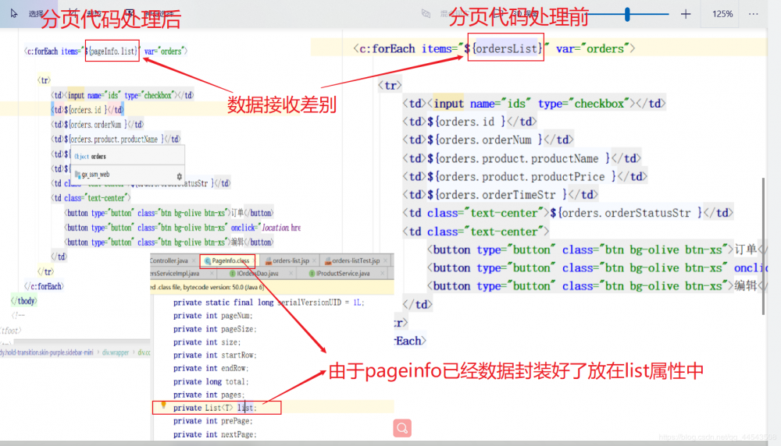
Task: Click ${pageInfo.list} in left forEach tag
Action: pos(112,51)
